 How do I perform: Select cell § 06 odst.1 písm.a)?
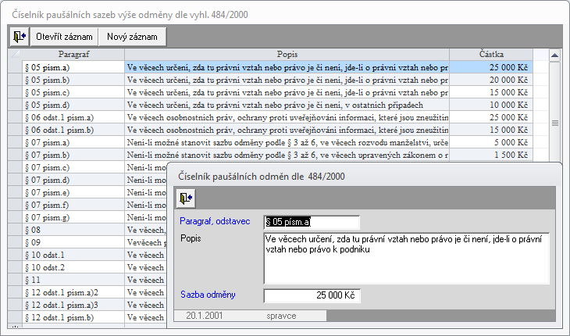click(73, 117)
